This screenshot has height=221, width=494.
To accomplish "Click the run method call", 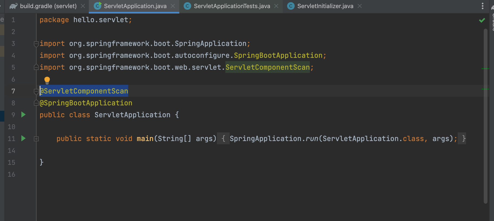I will coord(312,139).
